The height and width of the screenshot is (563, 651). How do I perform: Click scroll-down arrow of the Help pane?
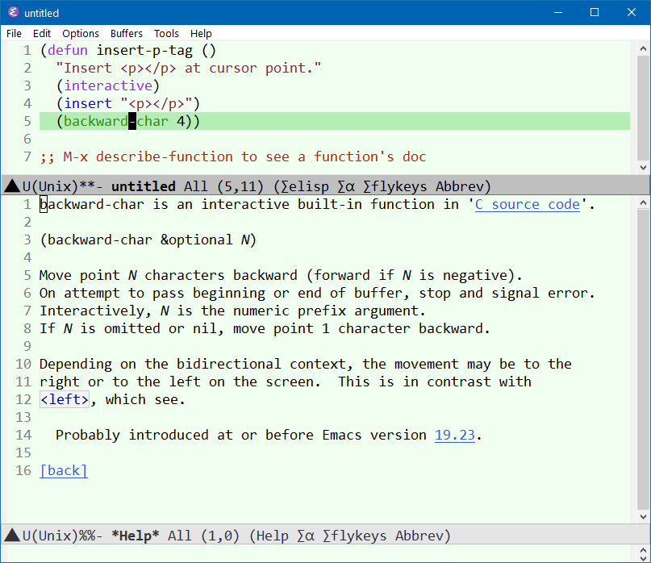click(x=643, y=516)
